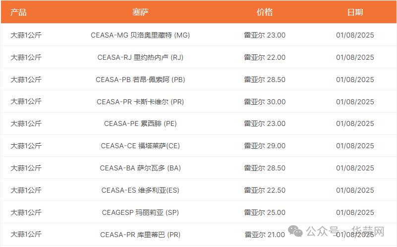Click date 01/08/2025 in CEASA-MG row

tap(355, 35)
